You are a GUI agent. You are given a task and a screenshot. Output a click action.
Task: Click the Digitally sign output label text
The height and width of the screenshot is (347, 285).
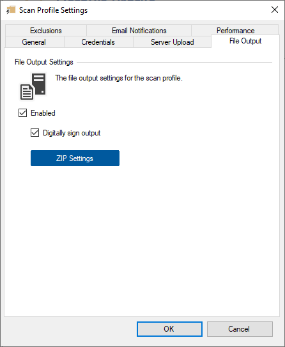coord(72,133)
